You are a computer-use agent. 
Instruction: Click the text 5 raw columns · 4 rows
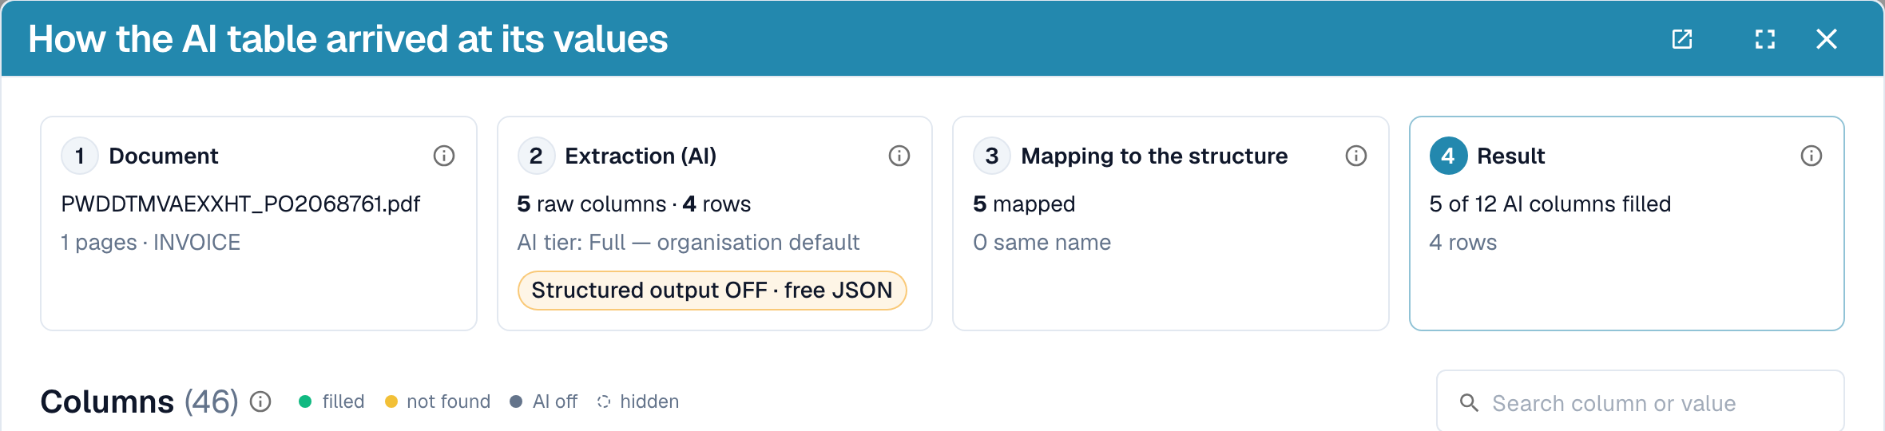point(634,204)
